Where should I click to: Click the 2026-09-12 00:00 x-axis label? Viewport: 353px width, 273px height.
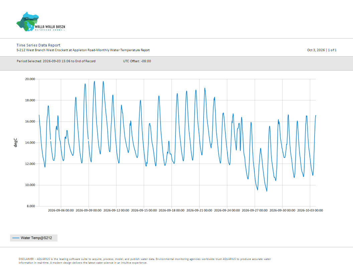[116, 210]
